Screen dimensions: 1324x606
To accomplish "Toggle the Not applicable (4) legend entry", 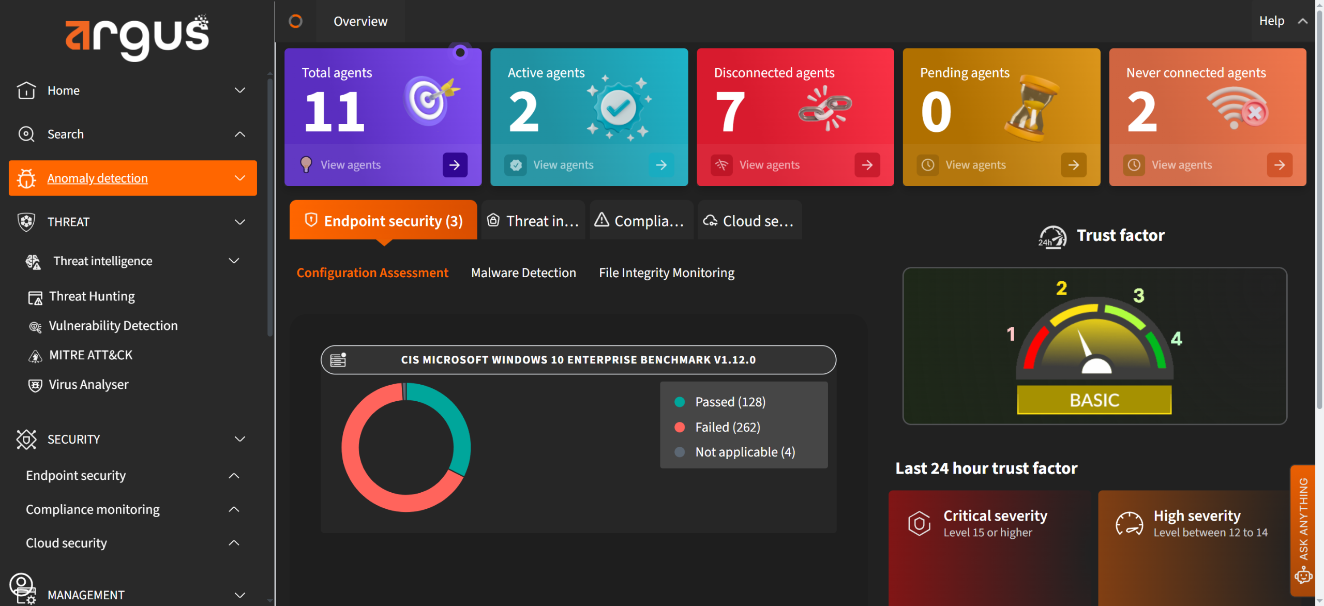I will click(x=745, y=452).
